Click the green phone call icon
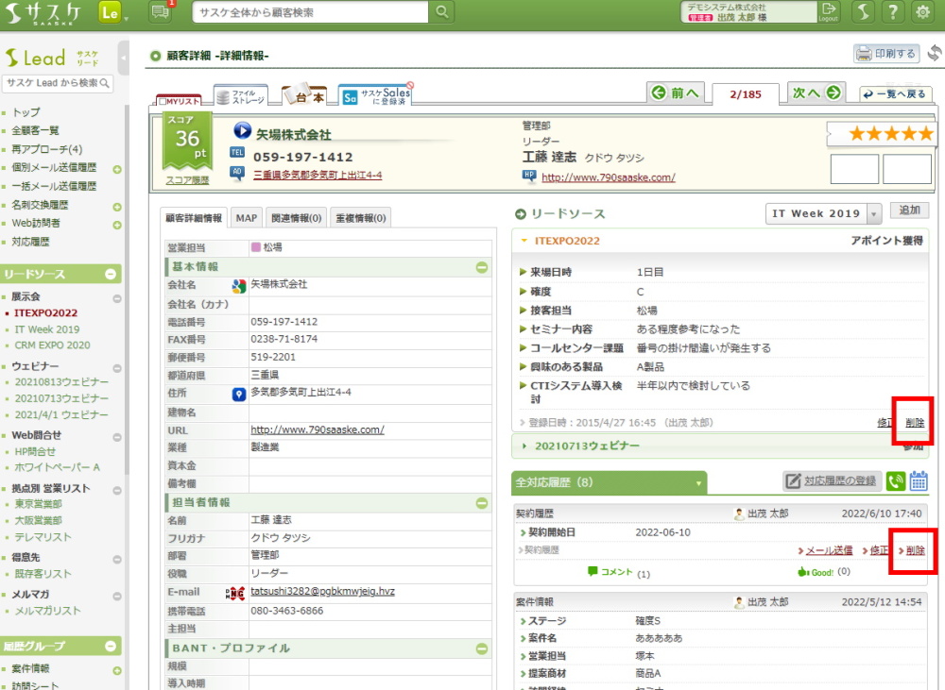 [896, 481]
